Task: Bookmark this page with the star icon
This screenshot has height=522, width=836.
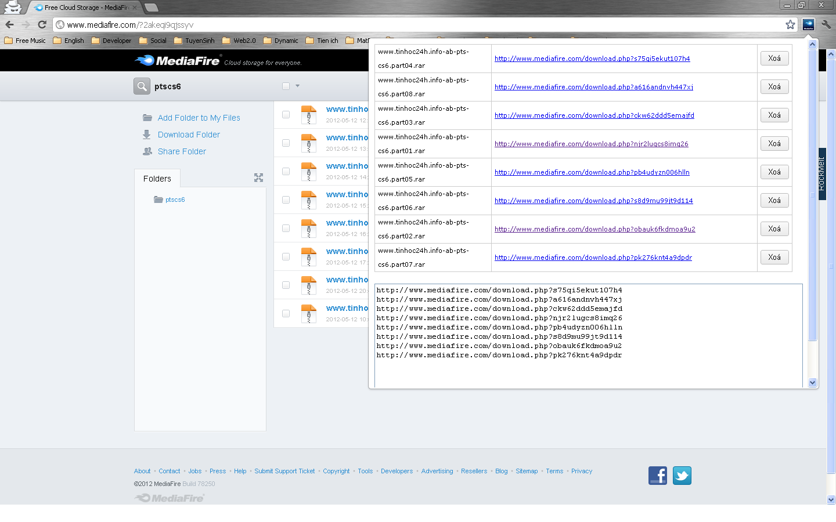Action: pyautogui.click(x=790, y=24)
